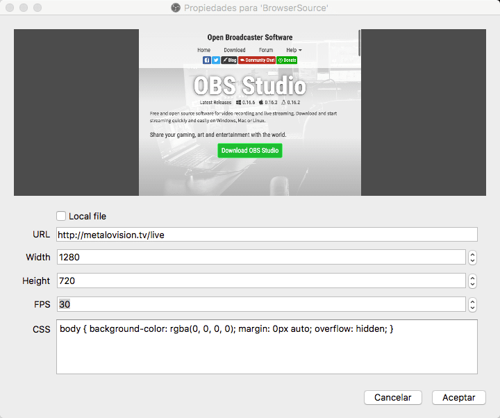500x418 pixels.
Task: Open the Blog button in preview
Action: [229, 60]
